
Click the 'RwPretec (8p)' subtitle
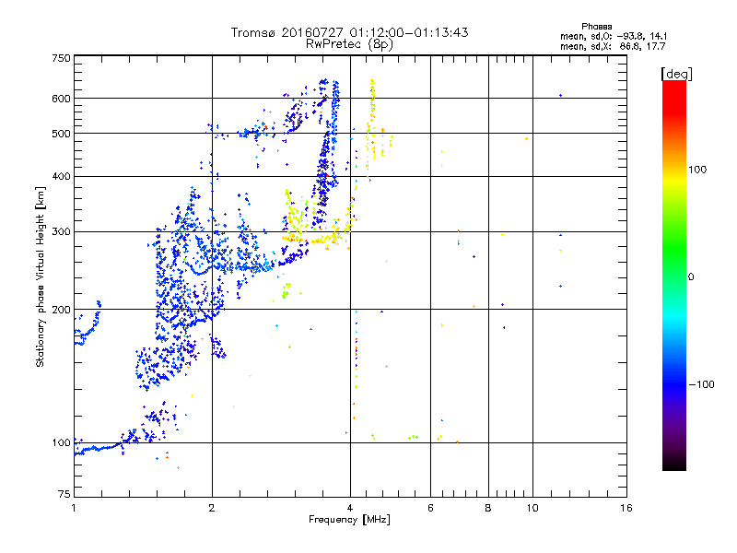pyautogui.click(x=349, y=44)
